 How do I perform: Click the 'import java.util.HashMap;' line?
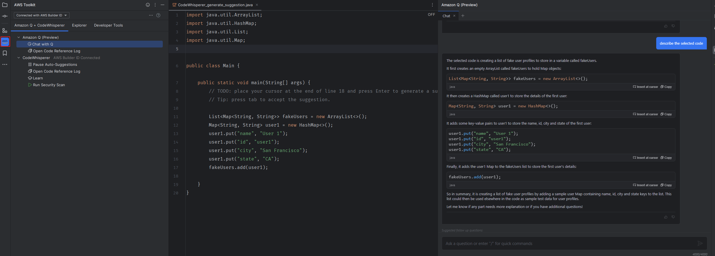pyautogui.click(x=221, y=23)
